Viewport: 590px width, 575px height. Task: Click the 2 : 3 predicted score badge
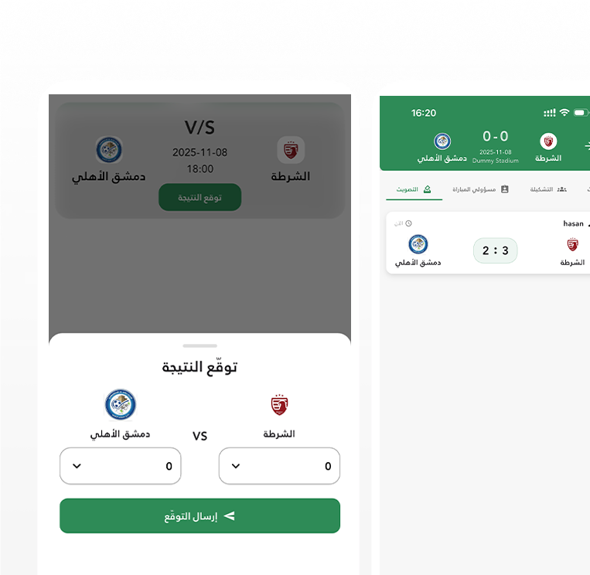[495, 250]
